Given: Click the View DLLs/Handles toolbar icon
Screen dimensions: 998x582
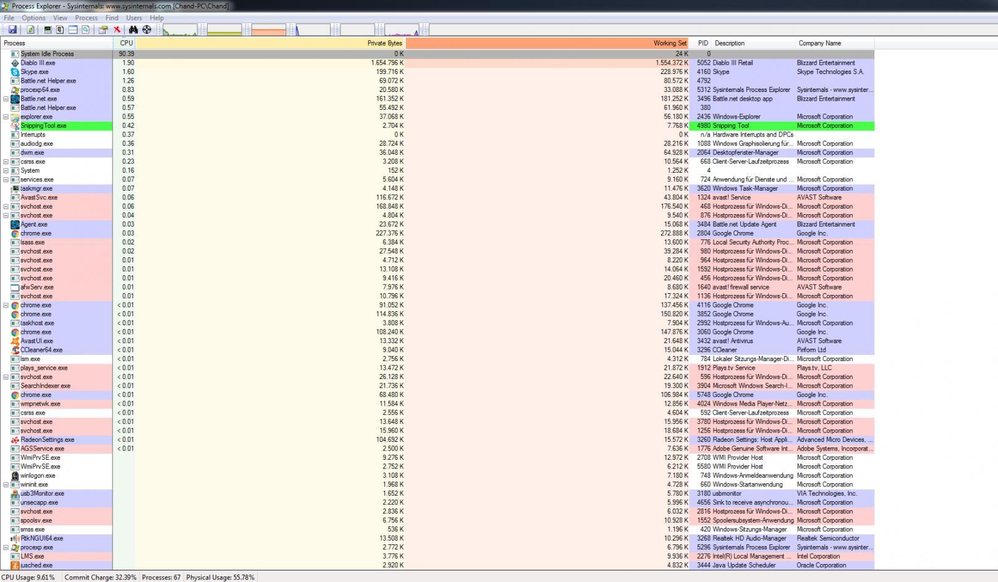Looking at the screenshot, I should pos(85,30).
